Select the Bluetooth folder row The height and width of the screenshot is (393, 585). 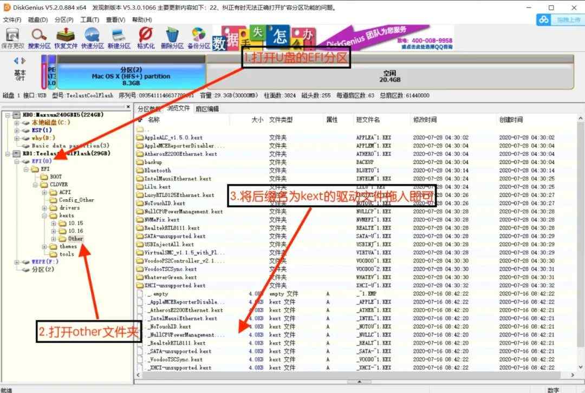click(356, 171)
